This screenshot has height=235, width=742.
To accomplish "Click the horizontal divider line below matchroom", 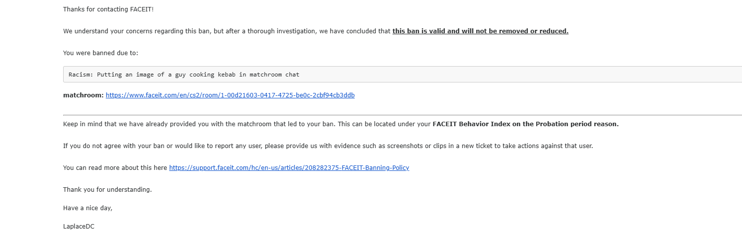I will [403, 115].
